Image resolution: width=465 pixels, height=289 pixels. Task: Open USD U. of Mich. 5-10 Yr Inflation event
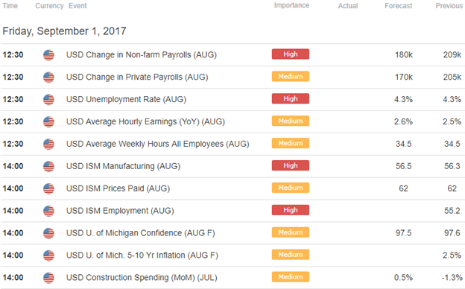click(x=142, y=255)
